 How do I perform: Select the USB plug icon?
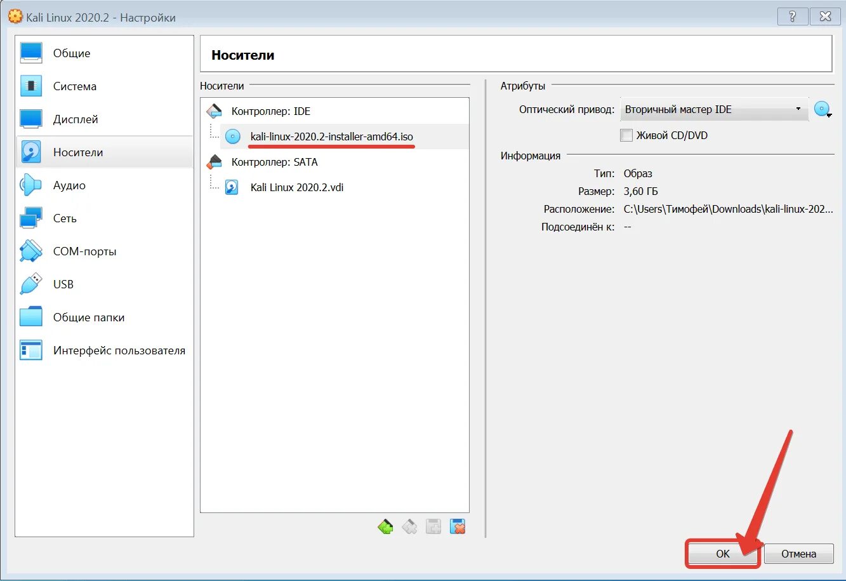pos(31,284)
